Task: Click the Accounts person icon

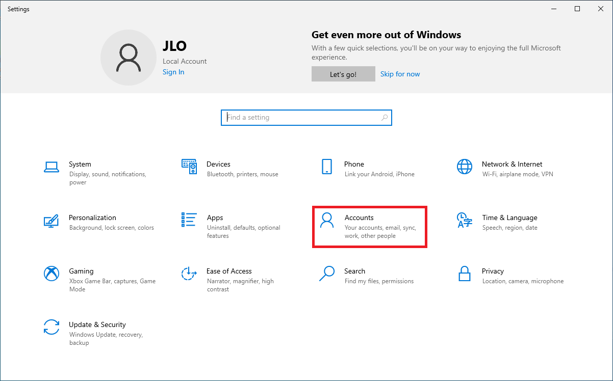Action: click(x=327, y=220)
